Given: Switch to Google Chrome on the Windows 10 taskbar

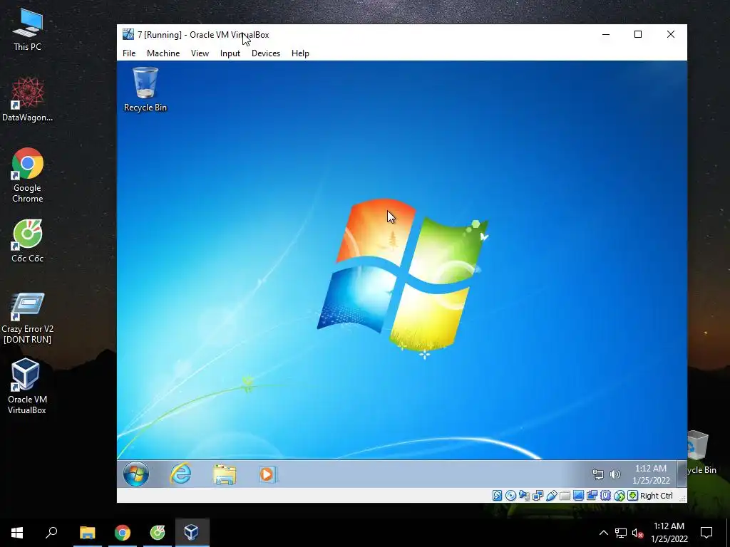Looking at the screenshot, I should click(123, 533).
